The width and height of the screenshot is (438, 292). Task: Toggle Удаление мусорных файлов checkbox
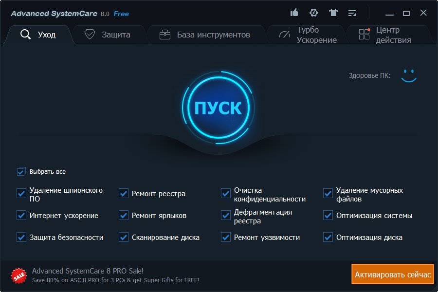click(x=328, y=193)
